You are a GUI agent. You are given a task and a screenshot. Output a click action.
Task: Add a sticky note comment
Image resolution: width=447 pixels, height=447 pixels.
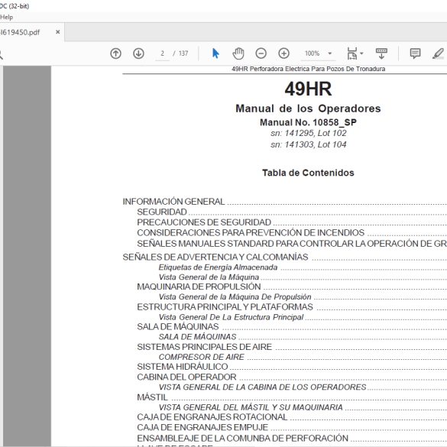coord(415,53)
